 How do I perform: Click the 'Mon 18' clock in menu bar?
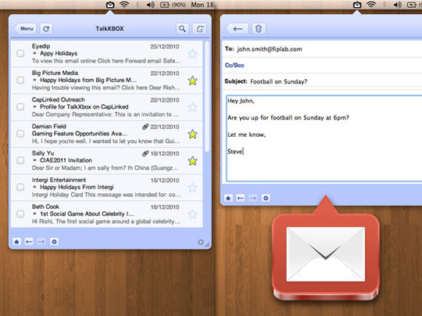point(202,5)
